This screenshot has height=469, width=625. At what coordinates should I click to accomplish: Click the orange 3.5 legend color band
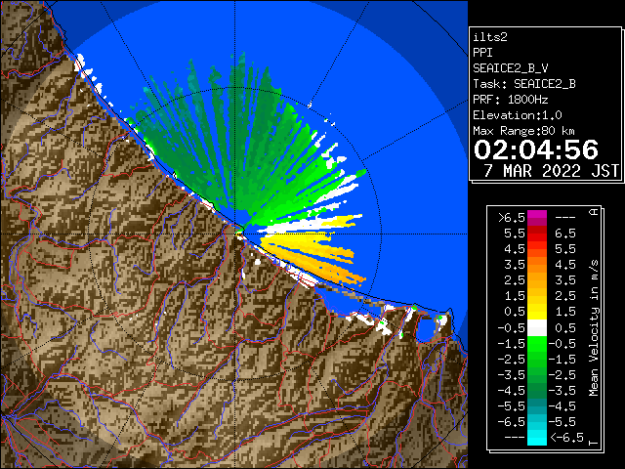click(537, 265)
